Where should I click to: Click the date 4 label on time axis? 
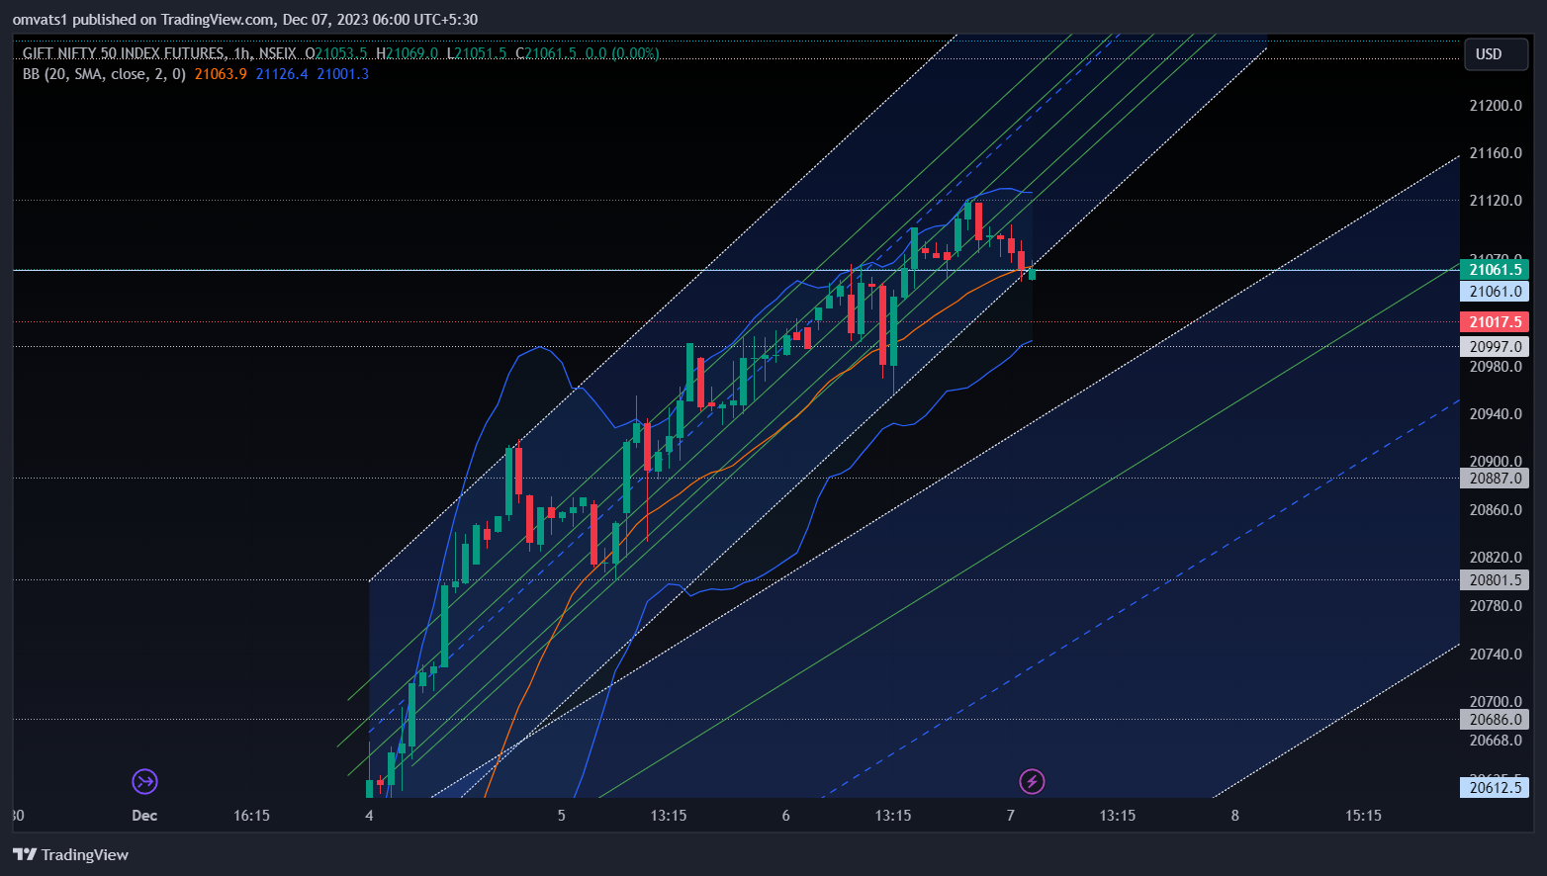[x=369, y=816]
